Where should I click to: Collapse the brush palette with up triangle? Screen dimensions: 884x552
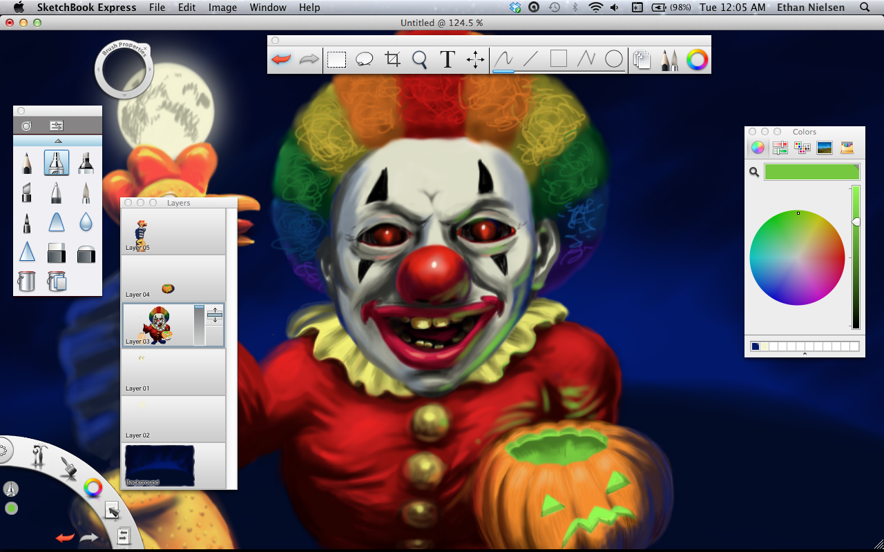57,140
